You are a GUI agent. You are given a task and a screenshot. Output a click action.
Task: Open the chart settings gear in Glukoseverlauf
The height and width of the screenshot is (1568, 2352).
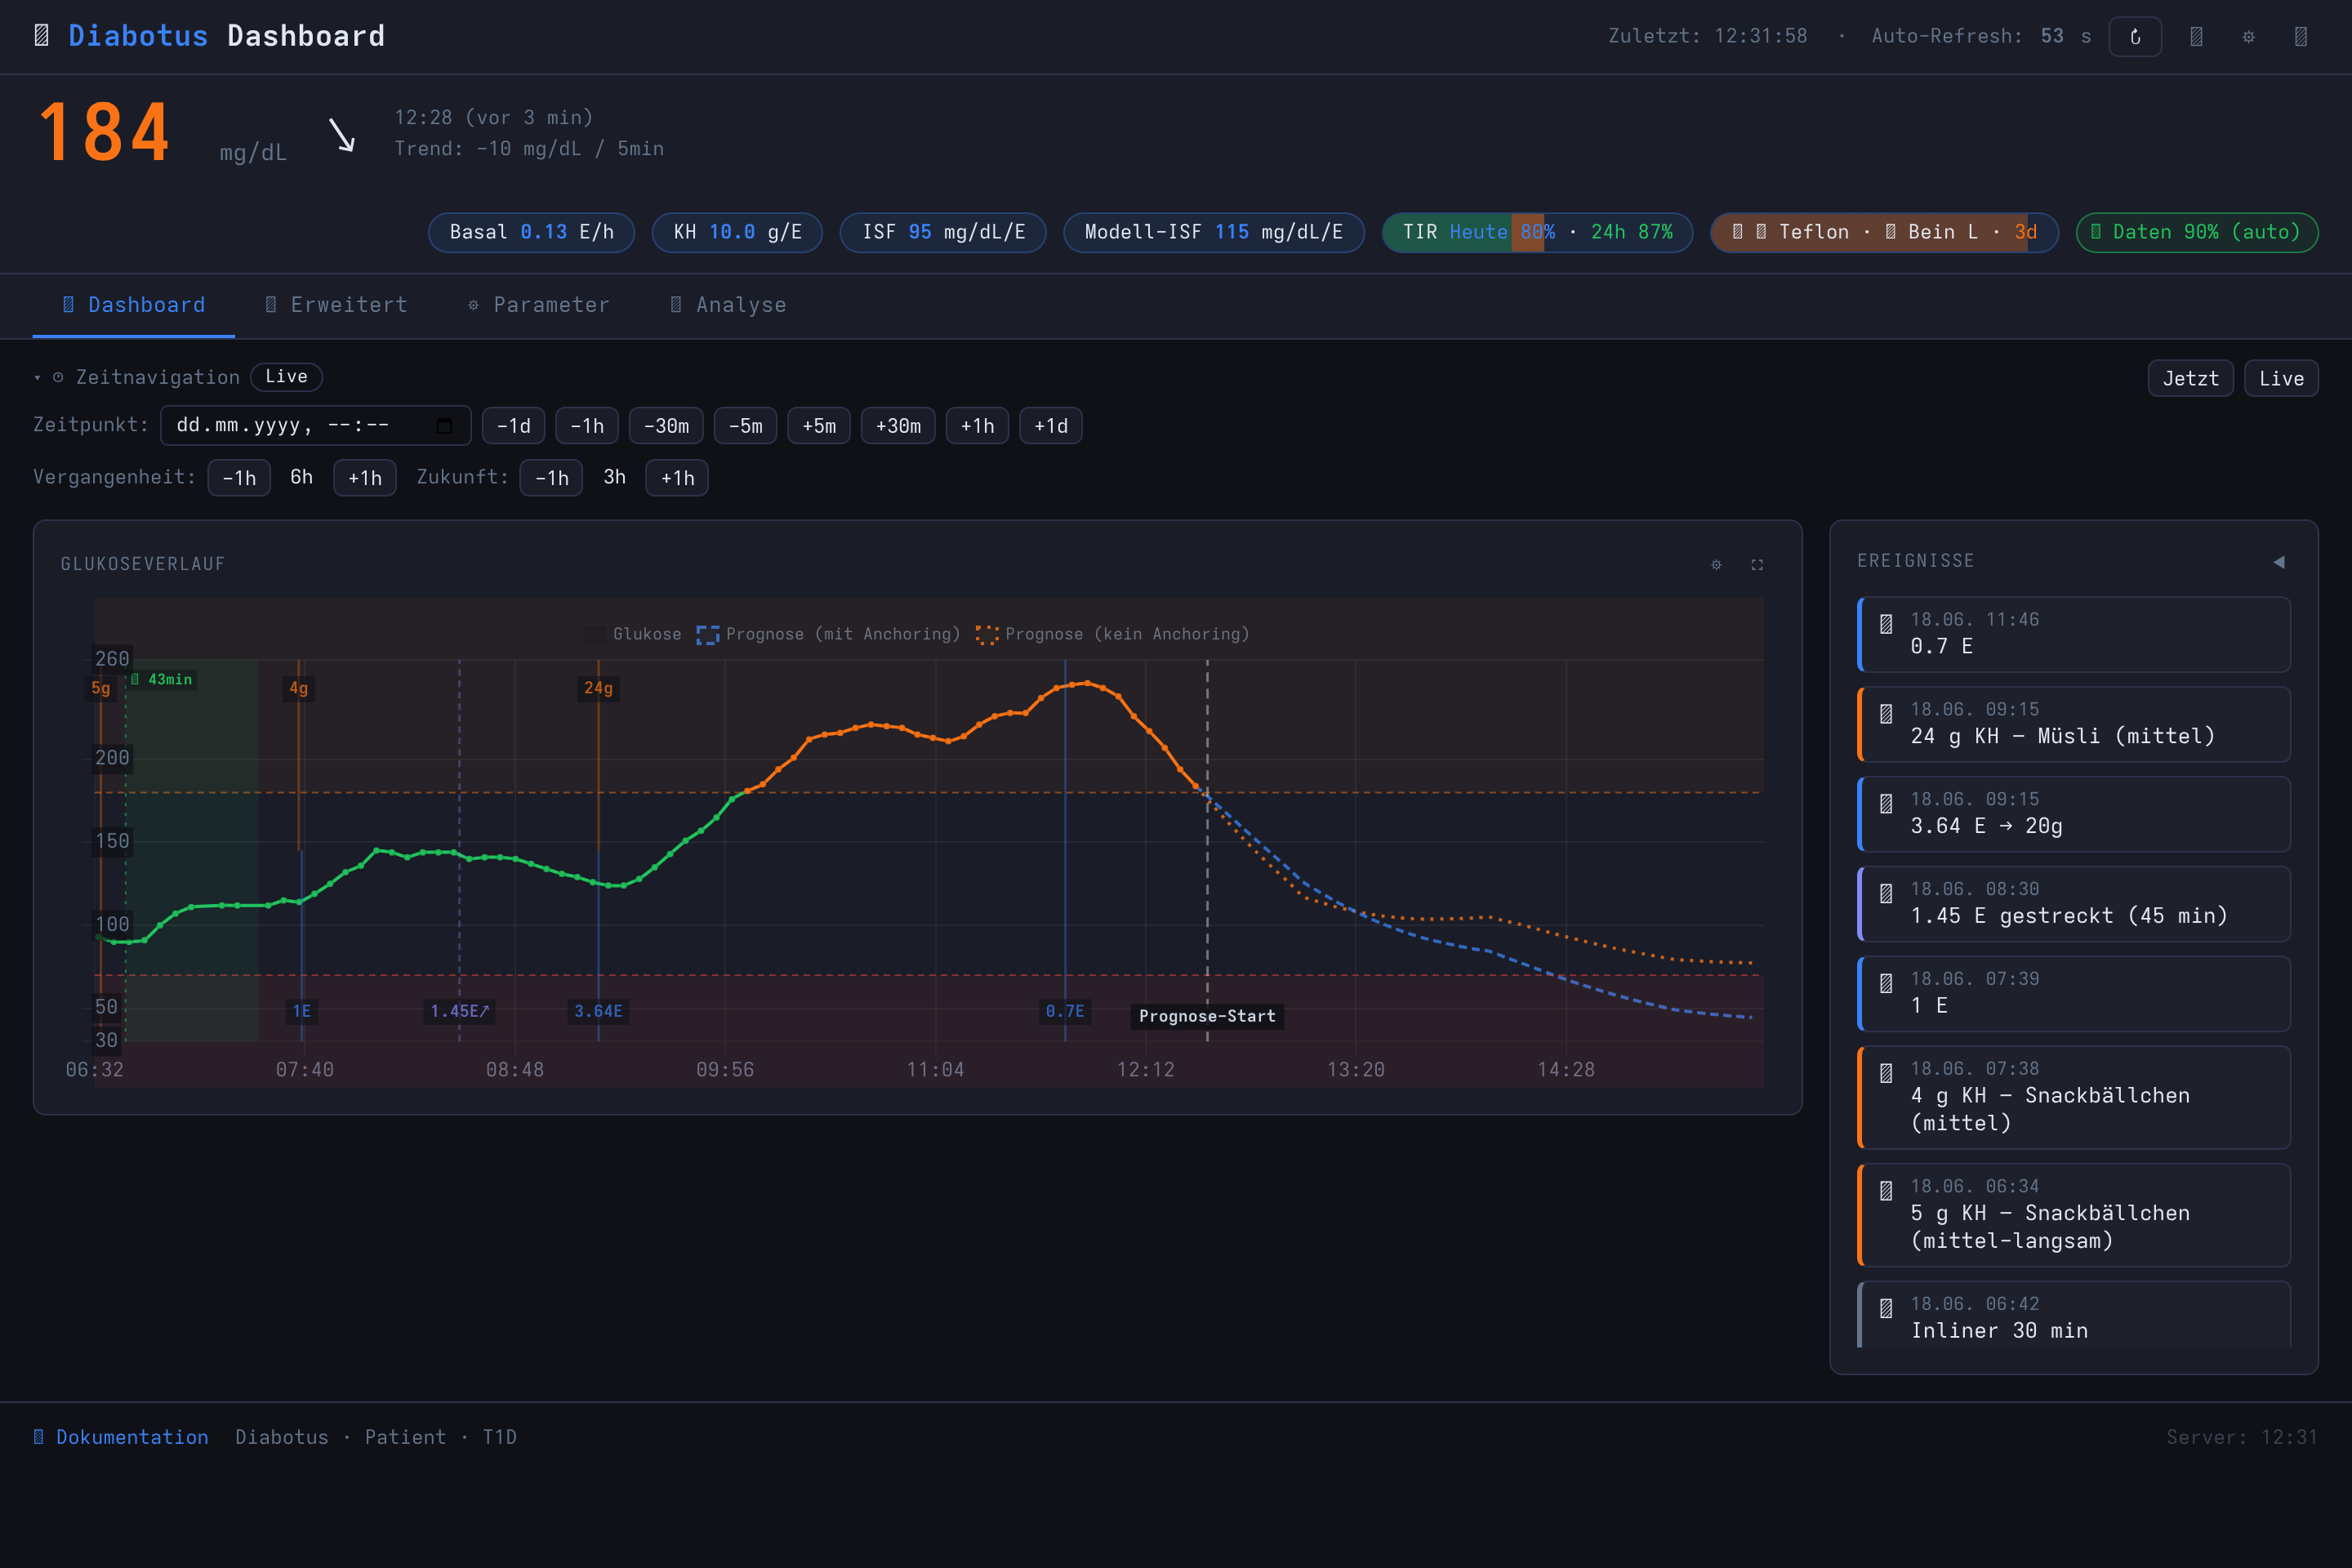coord(1716,565)
